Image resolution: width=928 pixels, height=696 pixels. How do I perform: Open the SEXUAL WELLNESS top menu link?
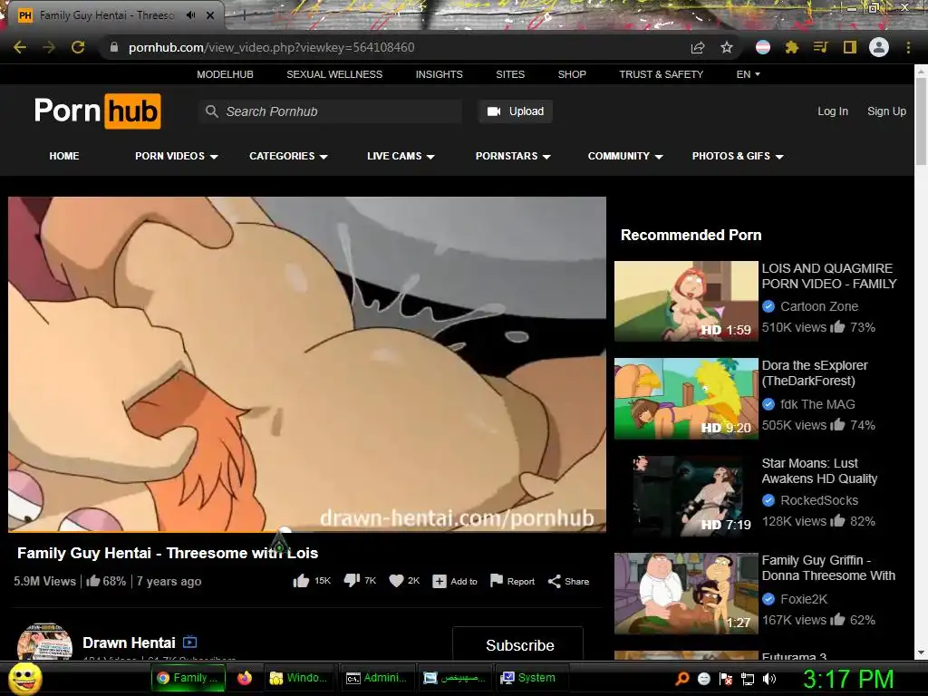[x=334, y=74]
